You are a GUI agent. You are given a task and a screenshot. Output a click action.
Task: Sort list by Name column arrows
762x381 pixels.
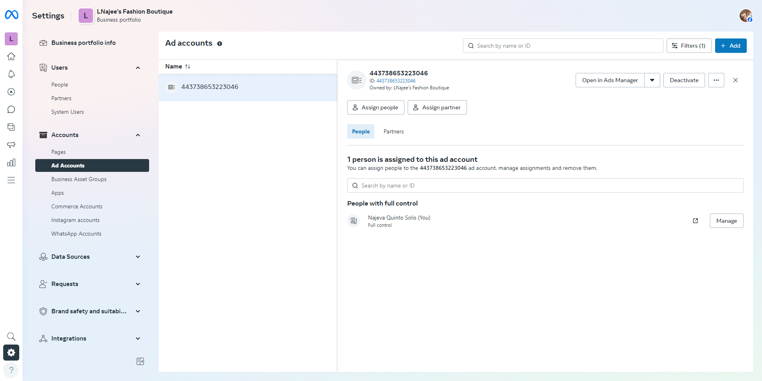188,67
